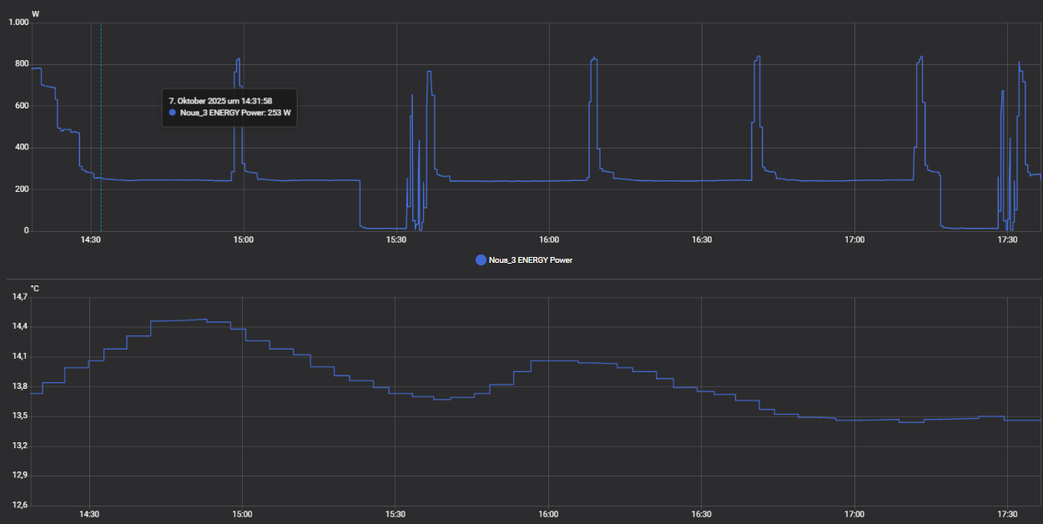Click the blue dot inside the tooltip
This screenshot has height=524, width=1043.
[173, 113]
